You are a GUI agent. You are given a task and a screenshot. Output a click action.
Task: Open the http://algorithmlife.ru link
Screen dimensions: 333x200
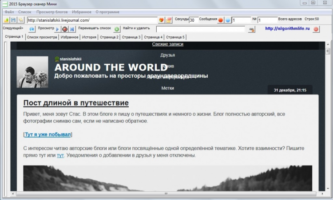click(287, 28)
